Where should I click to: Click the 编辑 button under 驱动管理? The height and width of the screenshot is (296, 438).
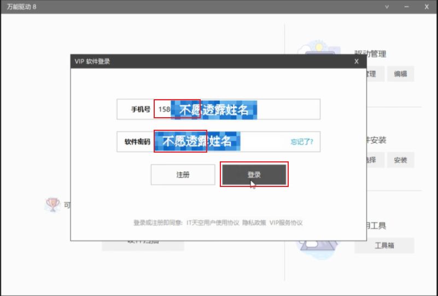click(400, 74)
